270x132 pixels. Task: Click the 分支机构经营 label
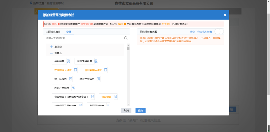click(205, 32)
